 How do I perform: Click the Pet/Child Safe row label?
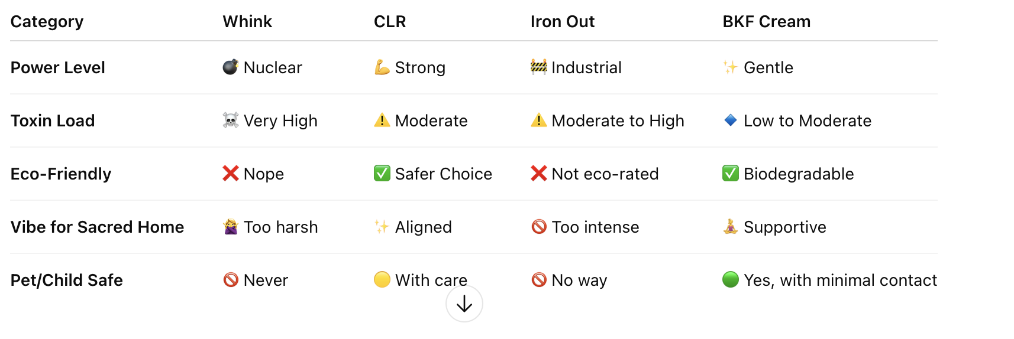pyautogui.click(x=67, y=280)
